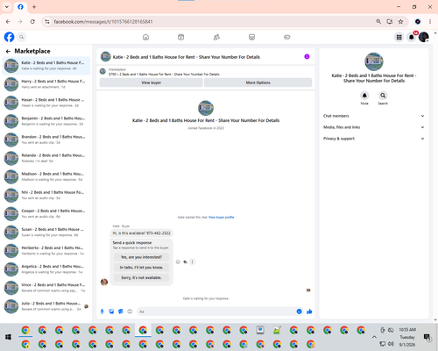Open Facebook search magnifier
Viewport: 438px width, 351px height.
pyautogui.click(x=21, y=37)
